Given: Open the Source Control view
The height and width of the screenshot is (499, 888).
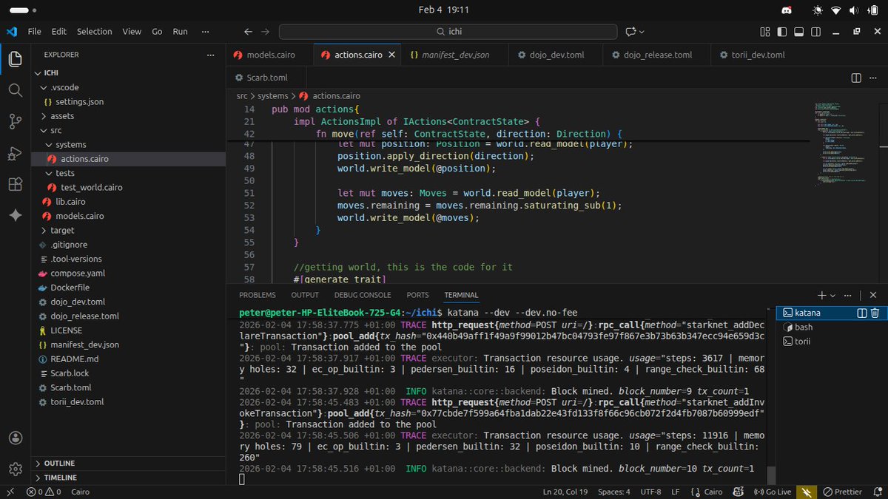Looking at the screenshot, I should pyautogui.click(x=15, y=121).
